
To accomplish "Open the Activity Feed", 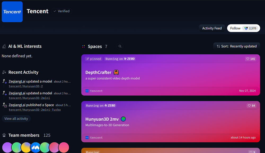I will (x=212, y=28).
